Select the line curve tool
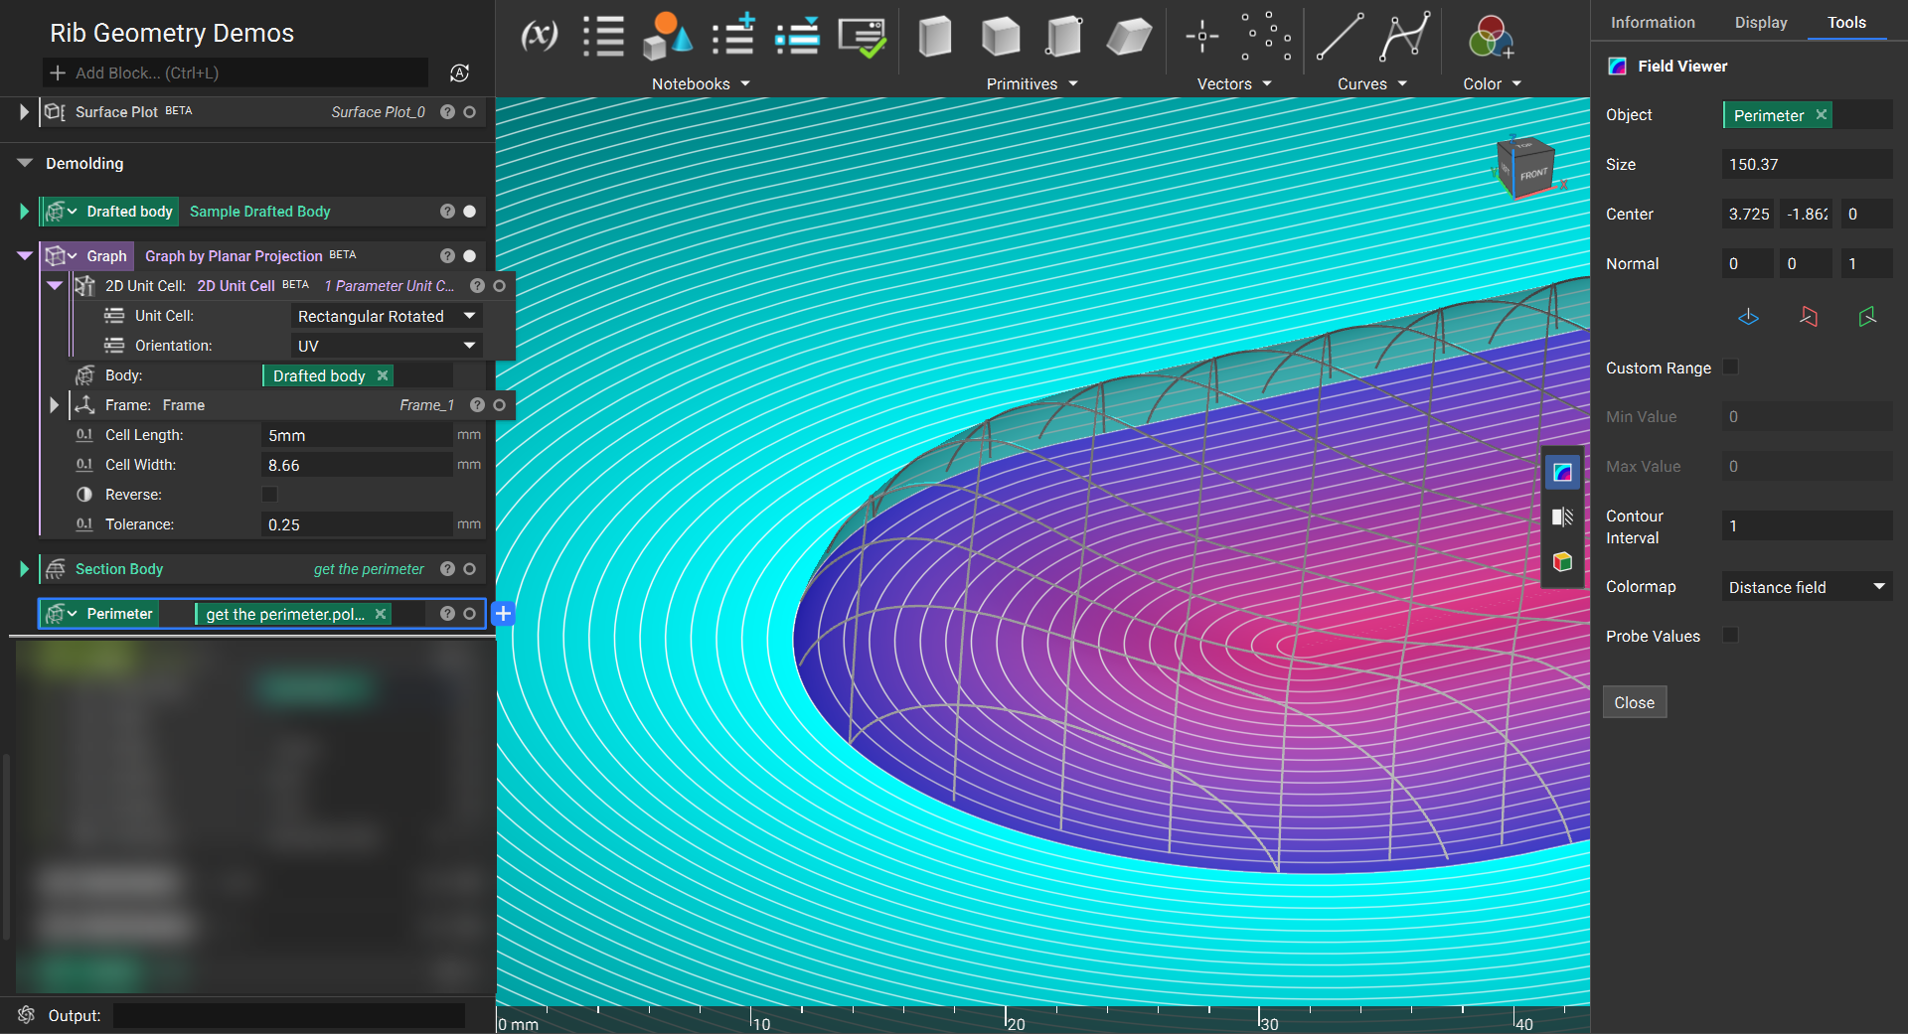 point(1340,37)
